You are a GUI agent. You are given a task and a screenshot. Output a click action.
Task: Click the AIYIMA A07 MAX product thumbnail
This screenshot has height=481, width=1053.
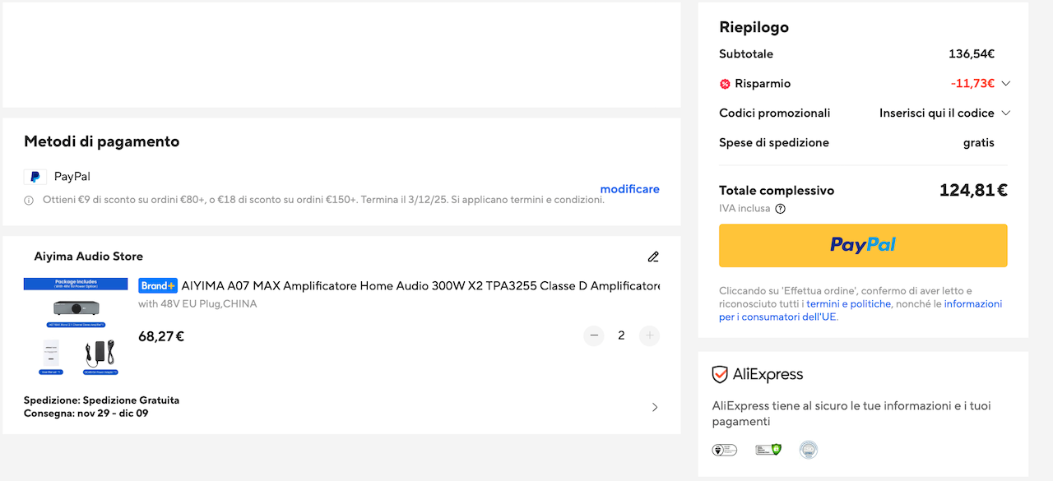(76, 326)
